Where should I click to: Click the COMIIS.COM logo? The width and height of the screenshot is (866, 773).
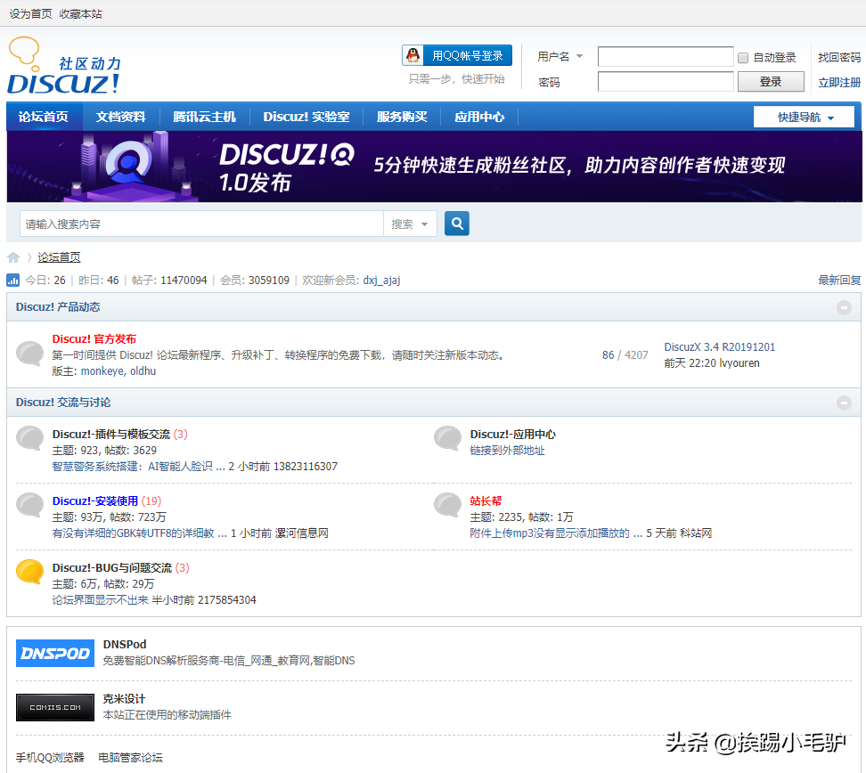[55, 707]
